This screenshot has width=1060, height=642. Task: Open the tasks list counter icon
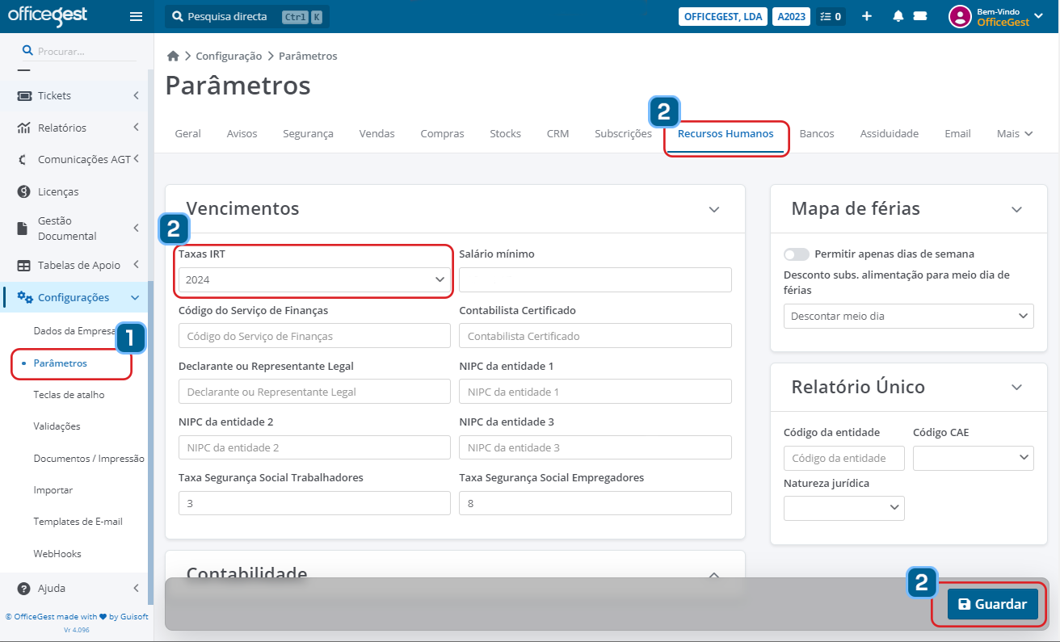831,16
